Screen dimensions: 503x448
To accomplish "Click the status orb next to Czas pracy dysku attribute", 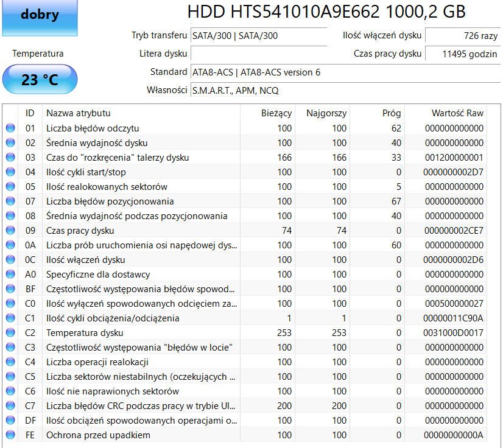I will pos(10,230).
